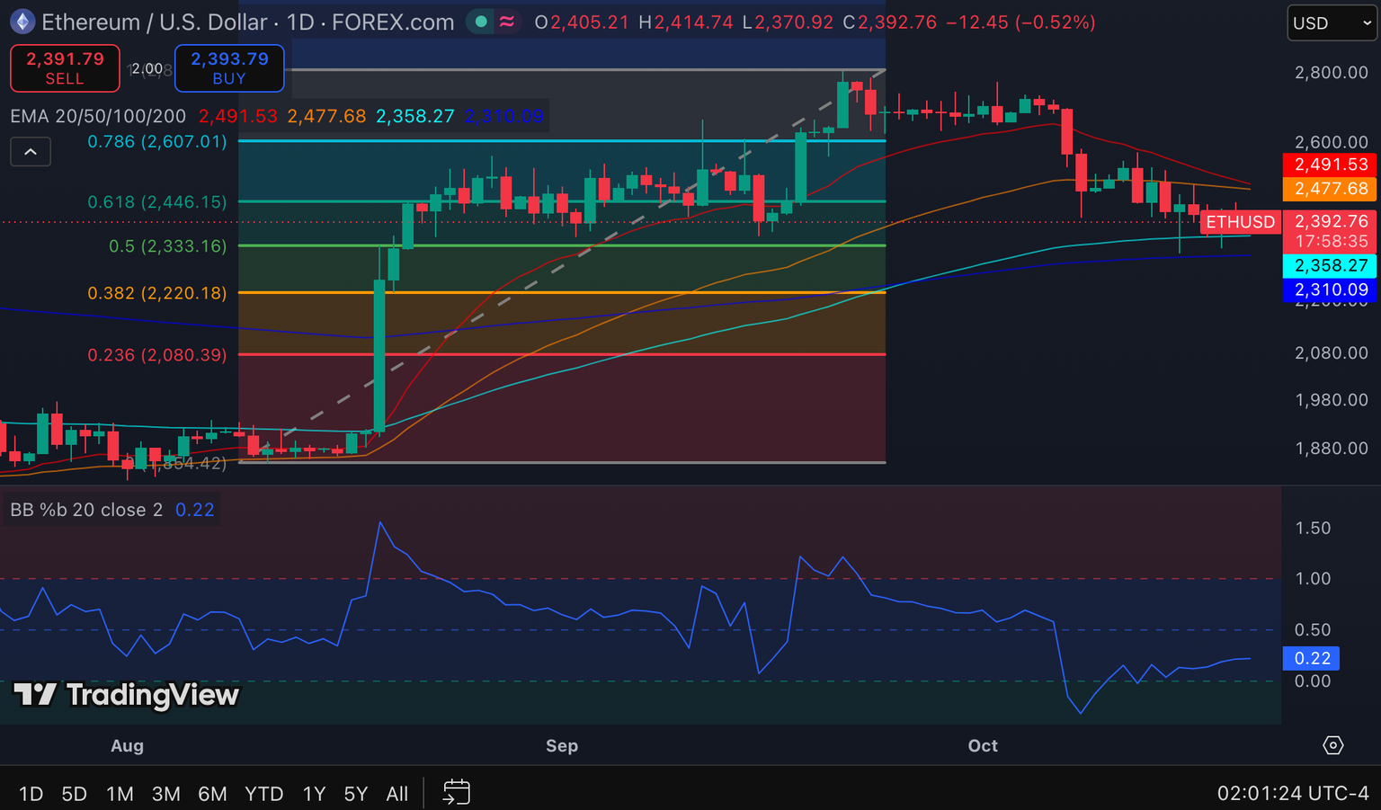Select the 5Y time range

pyautogui.click(x=356, y=794)
